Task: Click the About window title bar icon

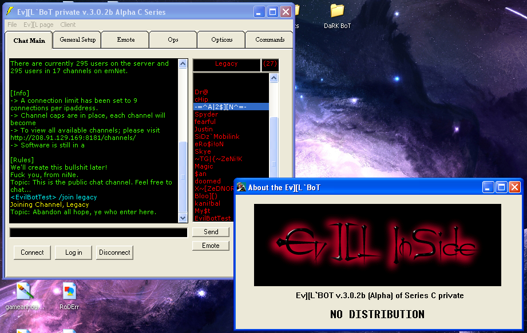Action: coord(241,187)
